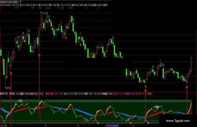Click the 减仓: 80.00 indicator value
The width and height of the screenshot is (197, 127).
click(69, 94)
